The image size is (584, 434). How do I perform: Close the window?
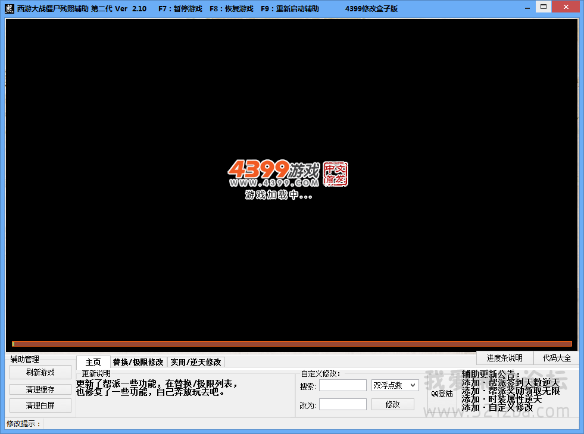coord(566,7)
